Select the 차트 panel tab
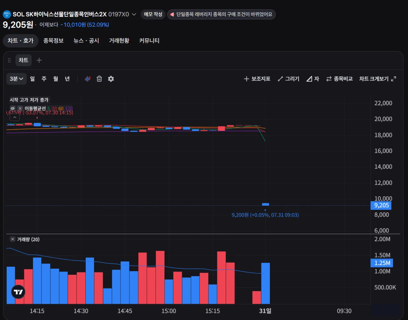 point(24,60)
